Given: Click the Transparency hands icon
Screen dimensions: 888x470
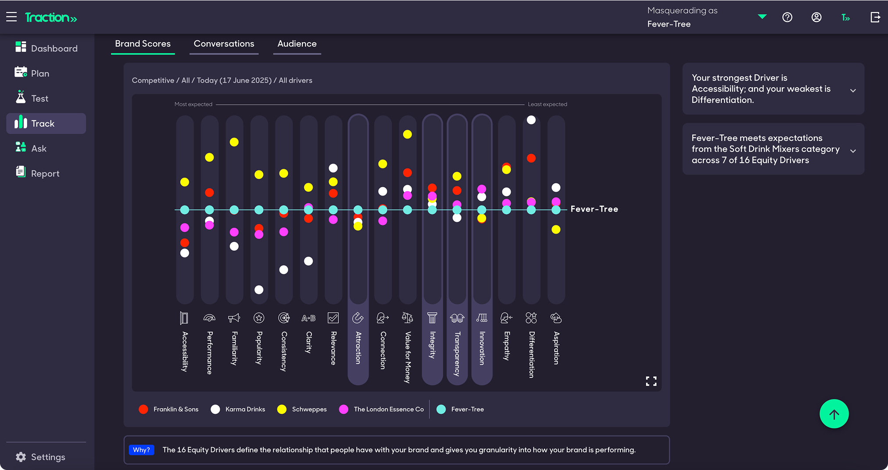Looking at the screenshot, I should click(x=457, y=318).
